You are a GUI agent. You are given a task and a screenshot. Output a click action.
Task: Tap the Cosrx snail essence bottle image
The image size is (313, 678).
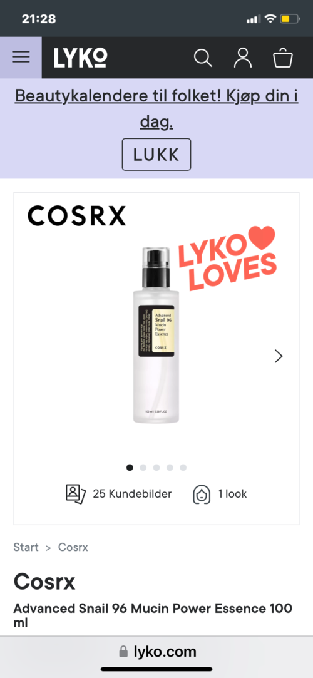tap(156, 335)
